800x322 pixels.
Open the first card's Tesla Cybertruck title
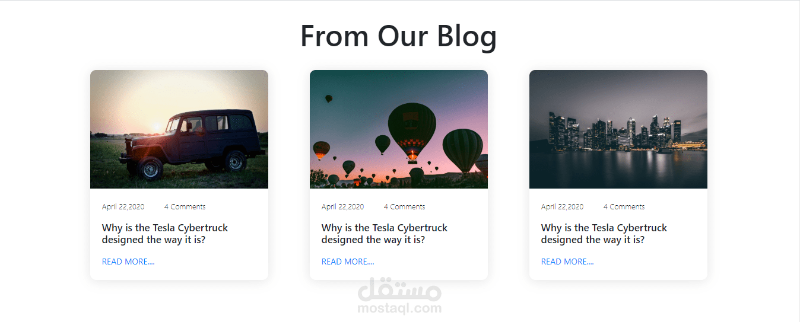(x=165, y=234)
